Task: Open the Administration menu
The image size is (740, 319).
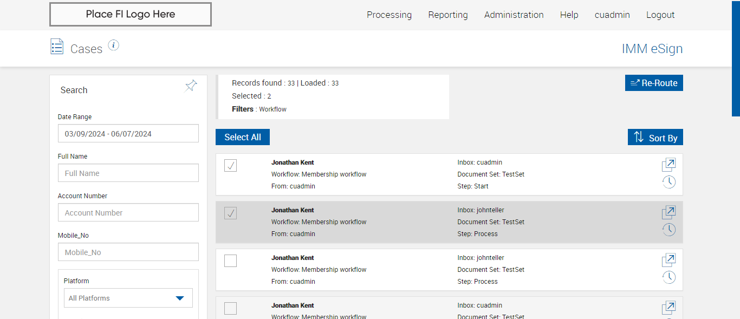Action: coord(514,15)
